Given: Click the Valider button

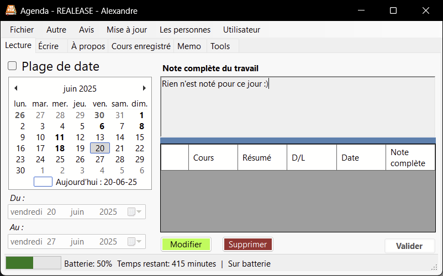Looking at the screenshot, I should coord(409,246).
